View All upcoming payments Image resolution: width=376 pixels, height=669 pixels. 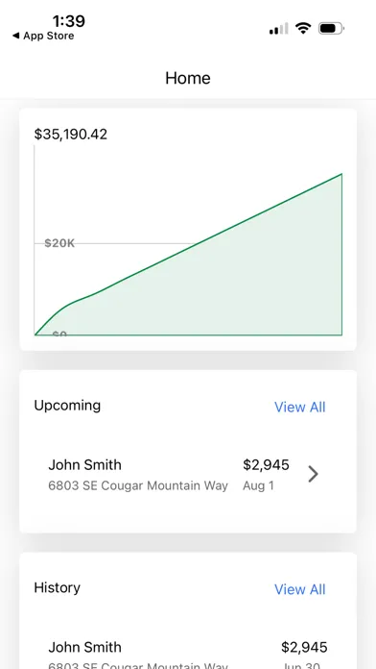coord(300,407)
